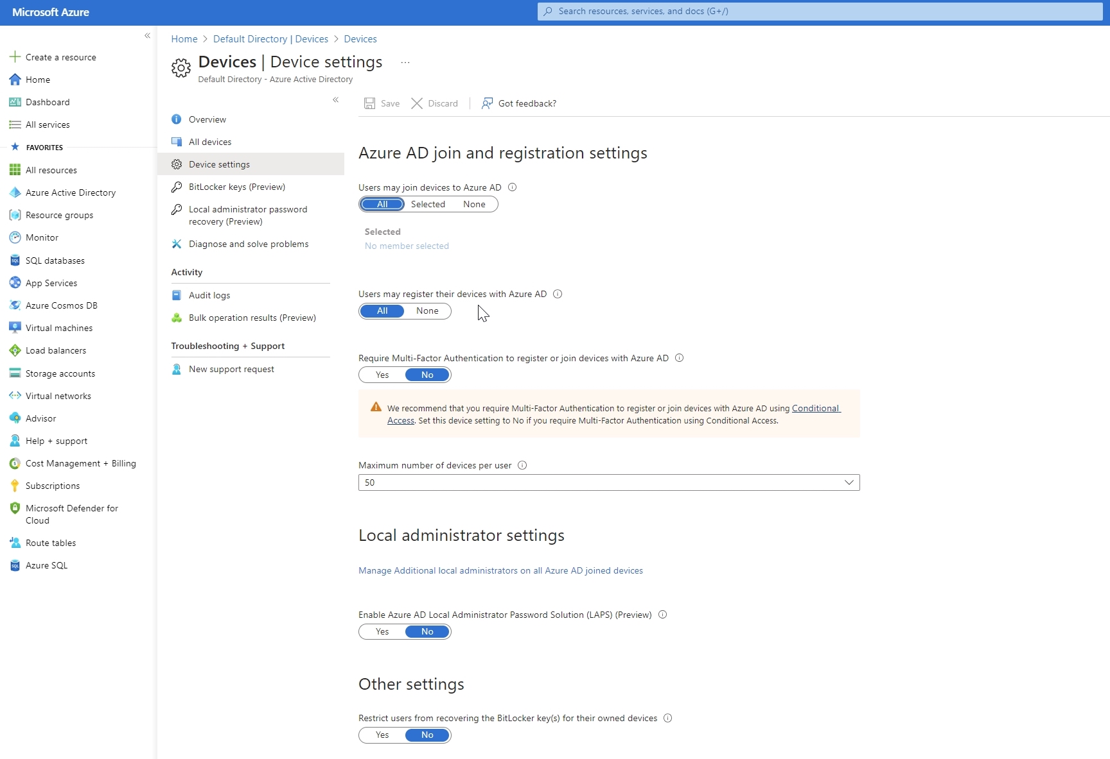Open the Cost Management + Billing icon
This screenshot has width=1110, height=759.
(15, 463)
